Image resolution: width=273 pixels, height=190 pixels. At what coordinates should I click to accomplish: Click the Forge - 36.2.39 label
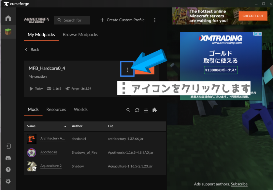tap(81, 88)
